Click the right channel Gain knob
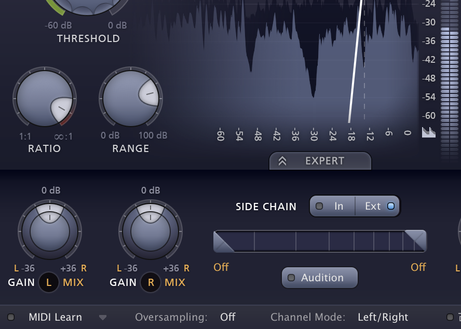The image size is (461, 329). [150, 229]
